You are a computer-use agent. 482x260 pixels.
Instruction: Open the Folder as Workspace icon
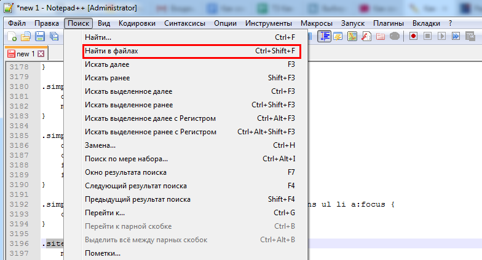(381, 37)
